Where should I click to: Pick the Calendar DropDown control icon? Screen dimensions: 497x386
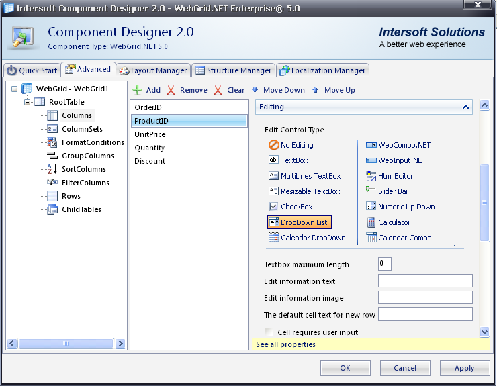(x=274, y=238)
